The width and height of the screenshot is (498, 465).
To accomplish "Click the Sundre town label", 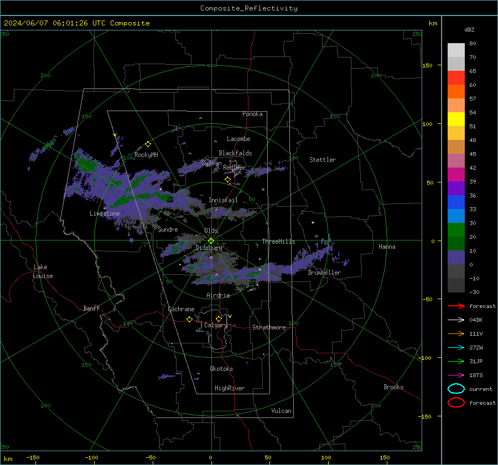I will [168, 229].
